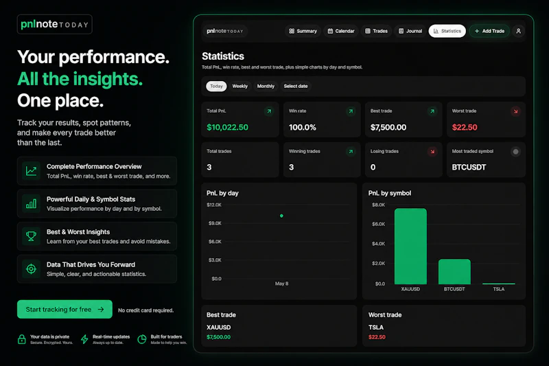Click the No credit card required text
Viewport: 549px width, 366px height.
click(145, 310)
